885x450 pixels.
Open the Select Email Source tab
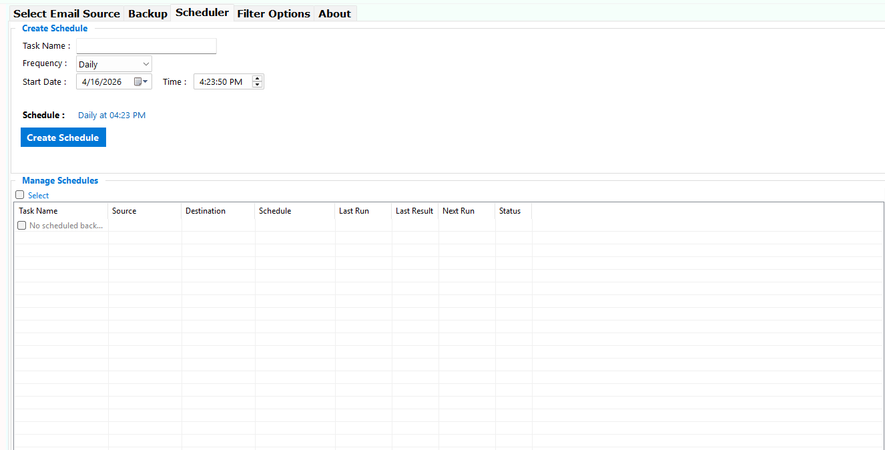click(67, 13)
